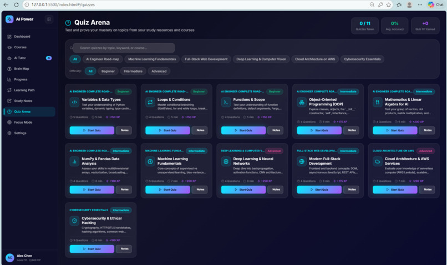The height and width of the screenshot is (265, 447).
Task: Start the Functions & Scope quiz
Action: tap(243, 130)
